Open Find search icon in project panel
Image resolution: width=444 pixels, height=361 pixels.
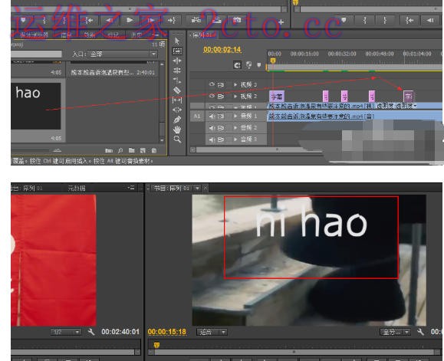coord(120,150)
